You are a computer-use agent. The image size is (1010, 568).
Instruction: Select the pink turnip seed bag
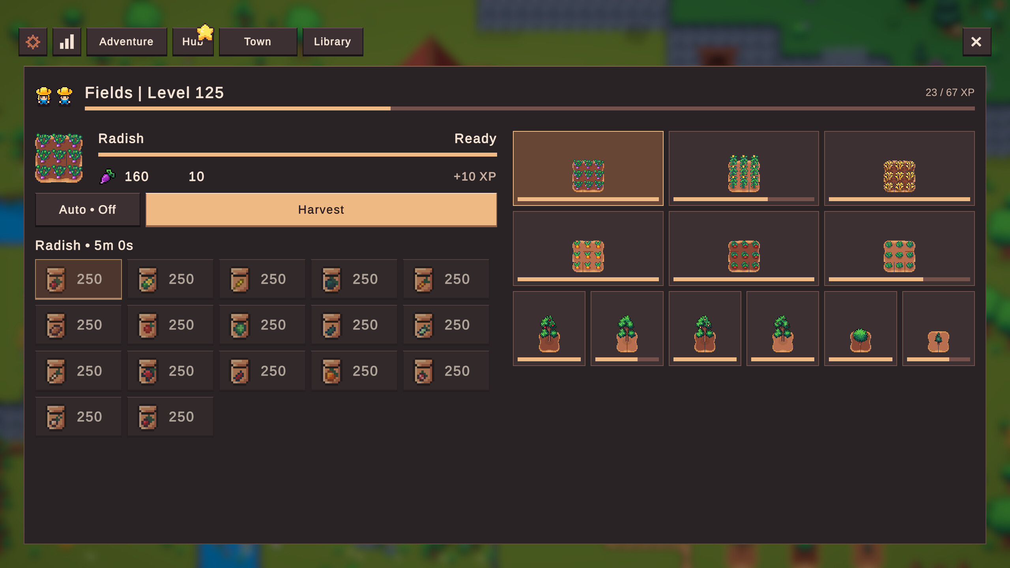[x=446, y=371]
